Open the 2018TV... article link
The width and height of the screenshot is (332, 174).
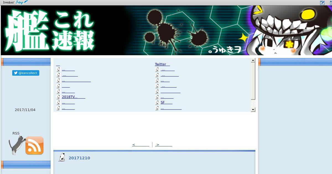point(74,97)
